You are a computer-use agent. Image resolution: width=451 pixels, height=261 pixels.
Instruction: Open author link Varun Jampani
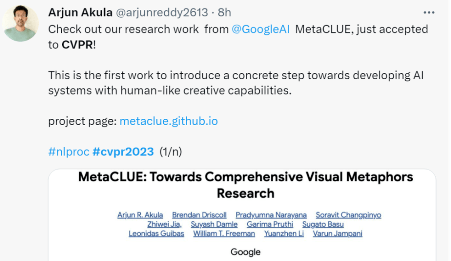(x=337, y=234)
